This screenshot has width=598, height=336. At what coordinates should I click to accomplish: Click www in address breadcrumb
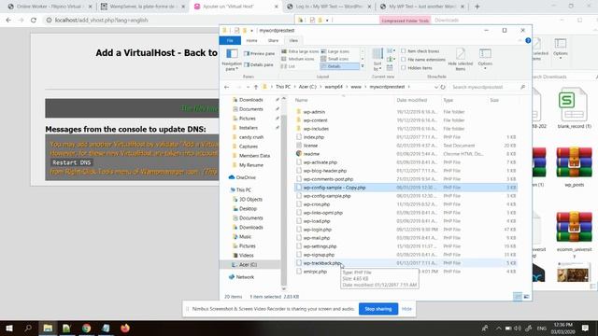click(x=356, y=87)
